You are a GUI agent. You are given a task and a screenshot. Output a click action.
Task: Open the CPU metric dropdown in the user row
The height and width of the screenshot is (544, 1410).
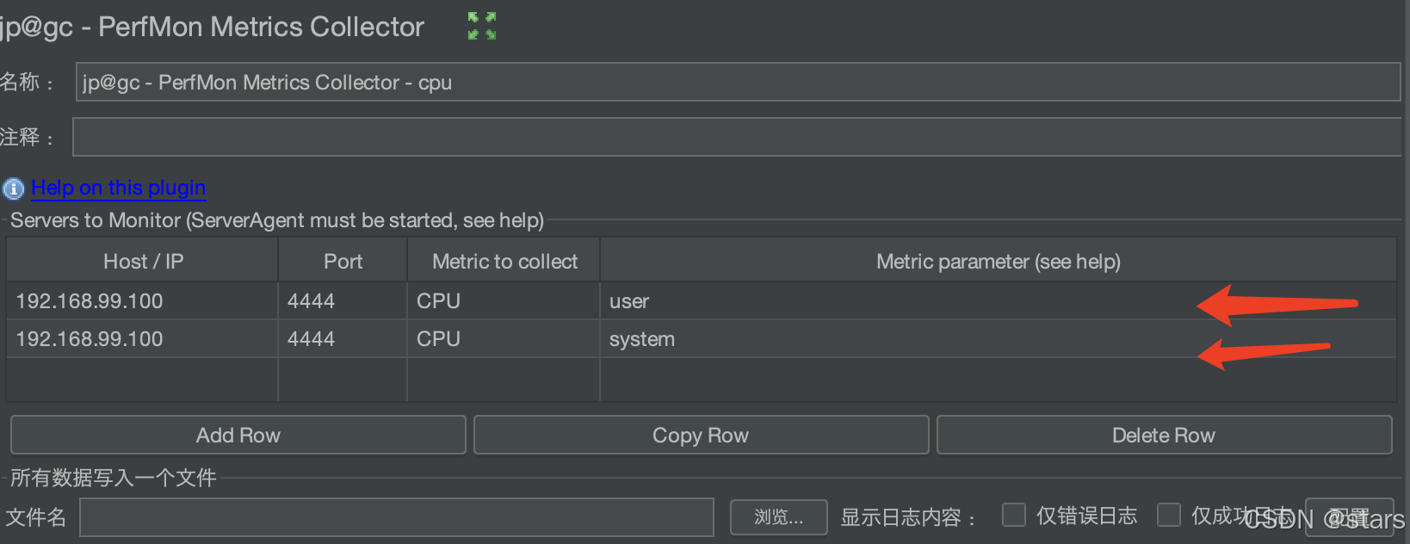click(x=504, y=301)
